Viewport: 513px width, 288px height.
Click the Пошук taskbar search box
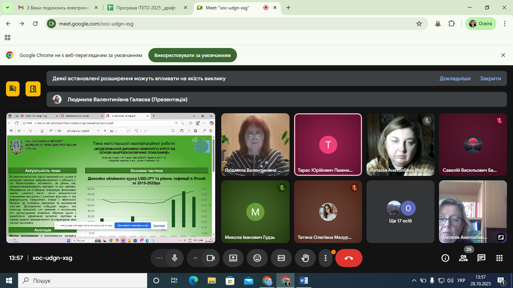pos(83,280)
